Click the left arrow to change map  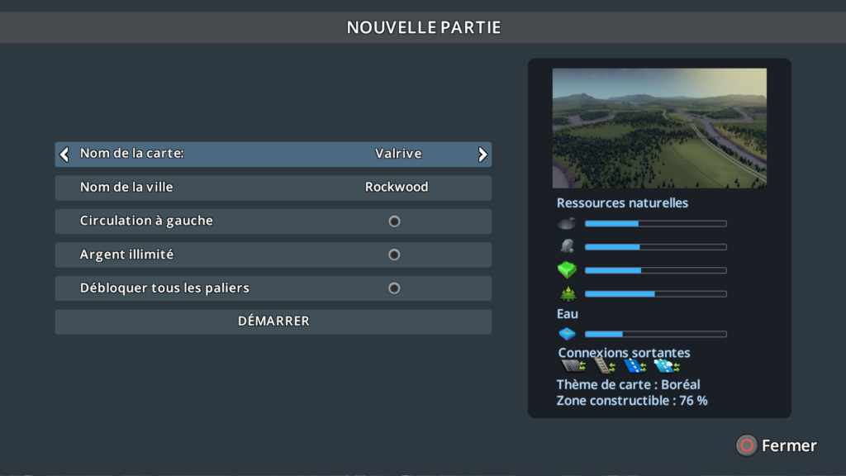[64, 154]
